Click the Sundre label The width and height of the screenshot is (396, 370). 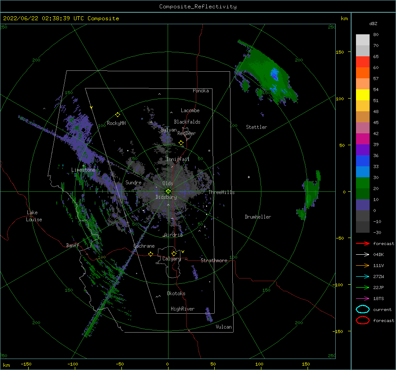133,182
